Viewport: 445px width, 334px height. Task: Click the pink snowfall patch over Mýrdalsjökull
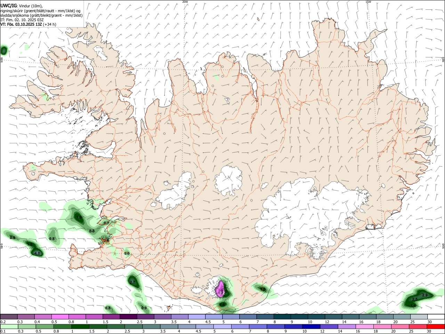click(x=220, y=289)
